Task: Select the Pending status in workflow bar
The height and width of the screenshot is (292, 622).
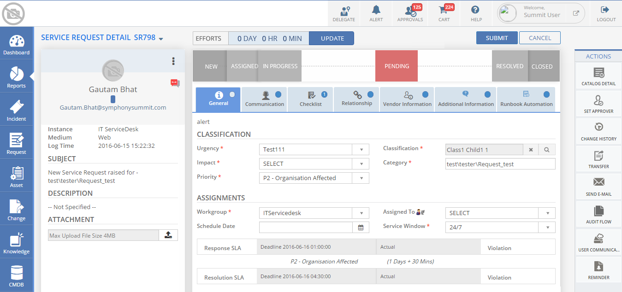Action: (397, 66)
